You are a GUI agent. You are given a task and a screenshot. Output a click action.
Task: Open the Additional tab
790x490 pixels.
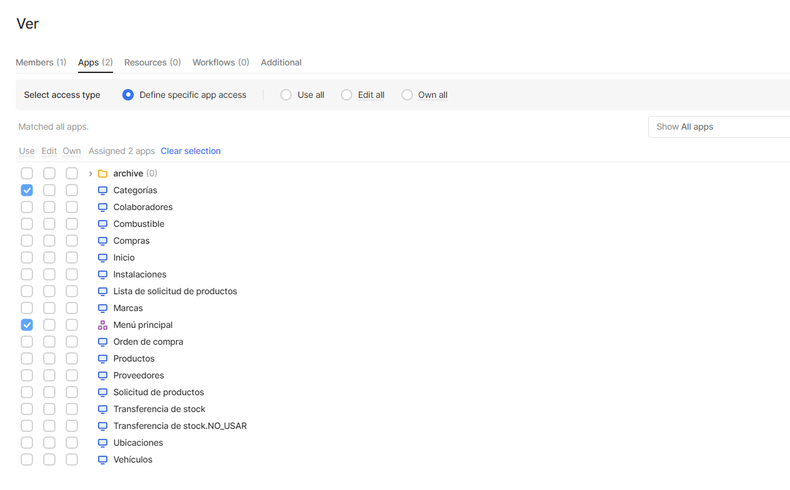281,62
